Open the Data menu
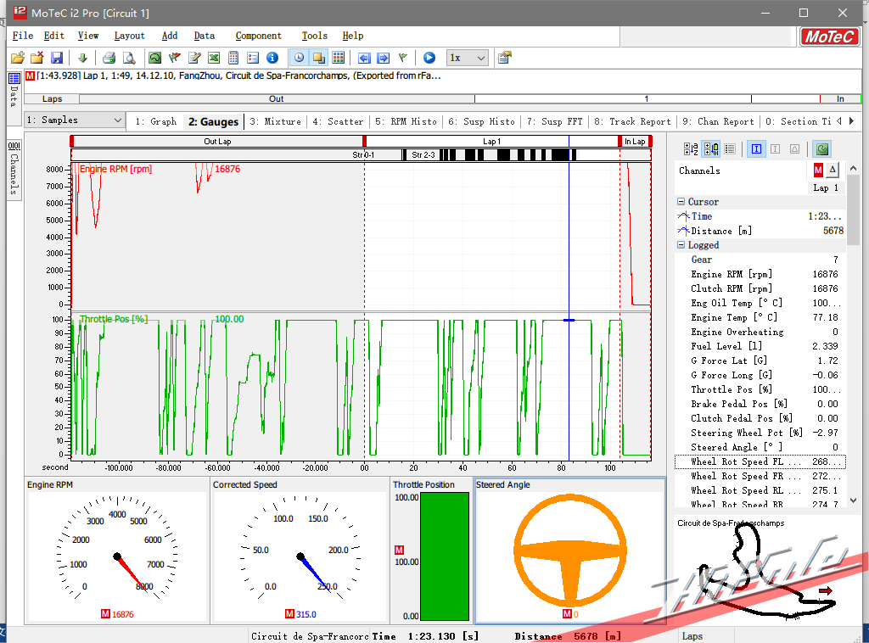The image size is (869, 643). click(x=205, y=36)
